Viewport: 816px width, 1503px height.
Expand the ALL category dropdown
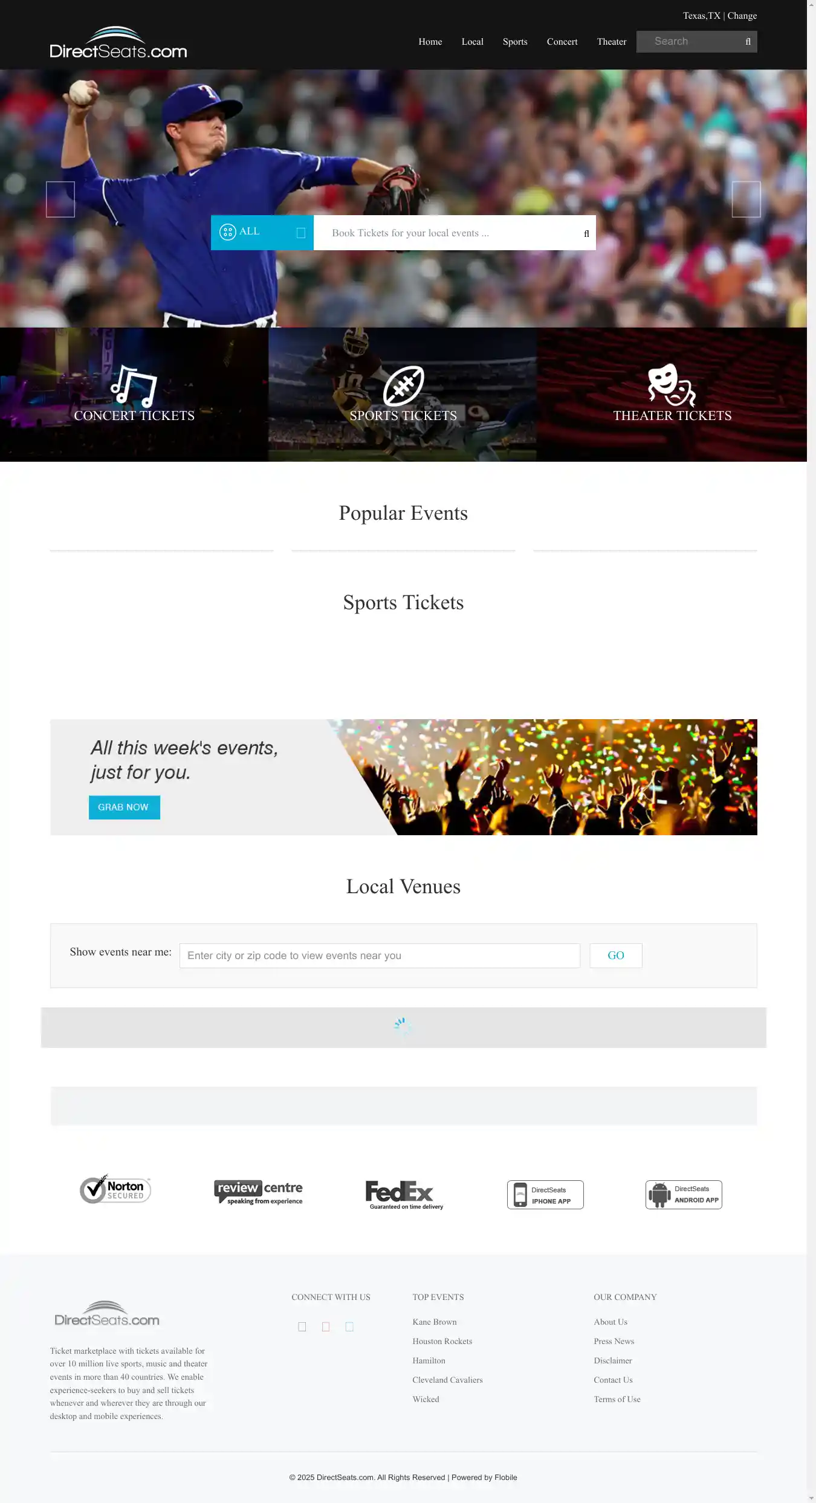tap(262, 233)
